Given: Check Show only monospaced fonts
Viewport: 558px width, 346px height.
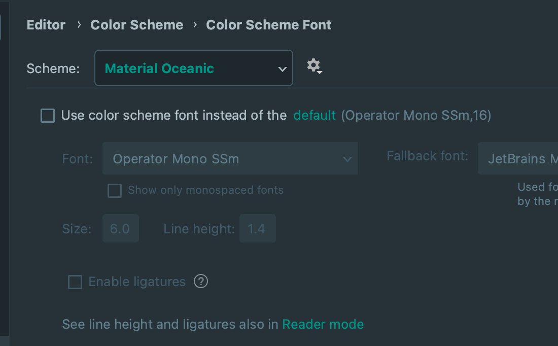Looking at the screenshot, I should pos(114,190).
